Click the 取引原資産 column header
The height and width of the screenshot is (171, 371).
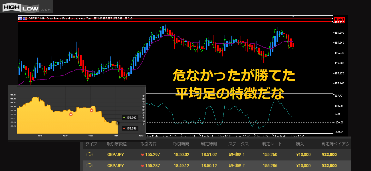(117, 144)
